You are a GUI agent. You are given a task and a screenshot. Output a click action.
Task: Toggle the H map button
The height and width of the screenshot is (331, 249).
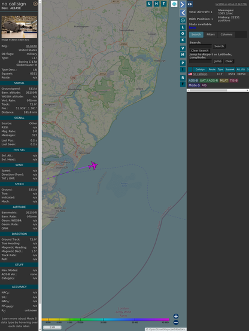(x=156, y=4)
